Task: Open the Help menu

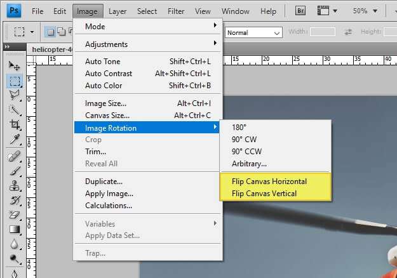Action: tap(269, 11)
